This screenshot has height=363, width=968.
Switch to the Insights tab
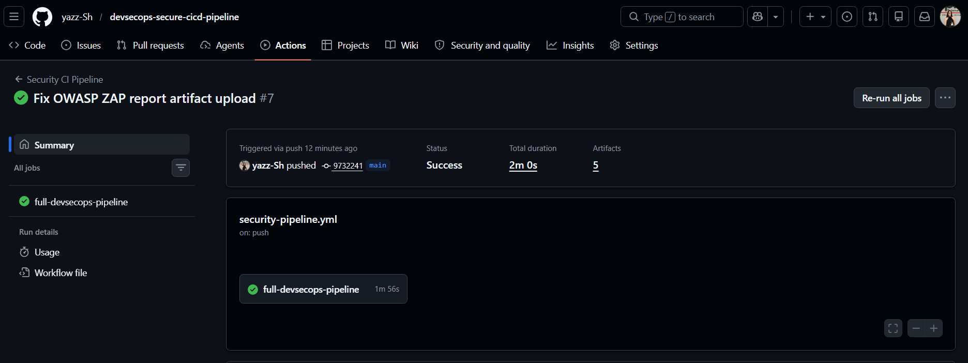[570, 45]
